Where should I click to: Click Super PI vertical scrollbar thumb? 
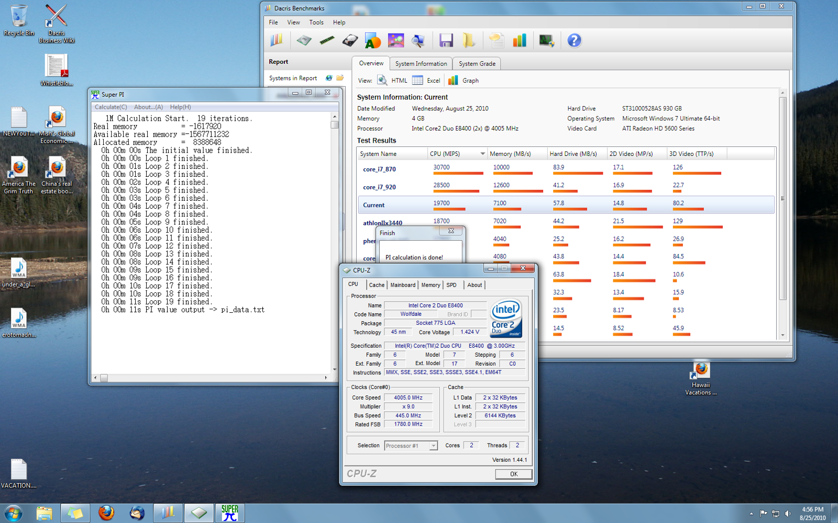335,124
